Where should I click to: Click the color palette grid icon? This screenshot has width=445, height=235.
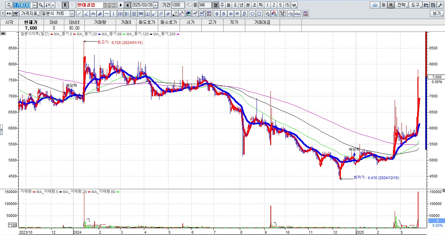(x=188, y=14)
